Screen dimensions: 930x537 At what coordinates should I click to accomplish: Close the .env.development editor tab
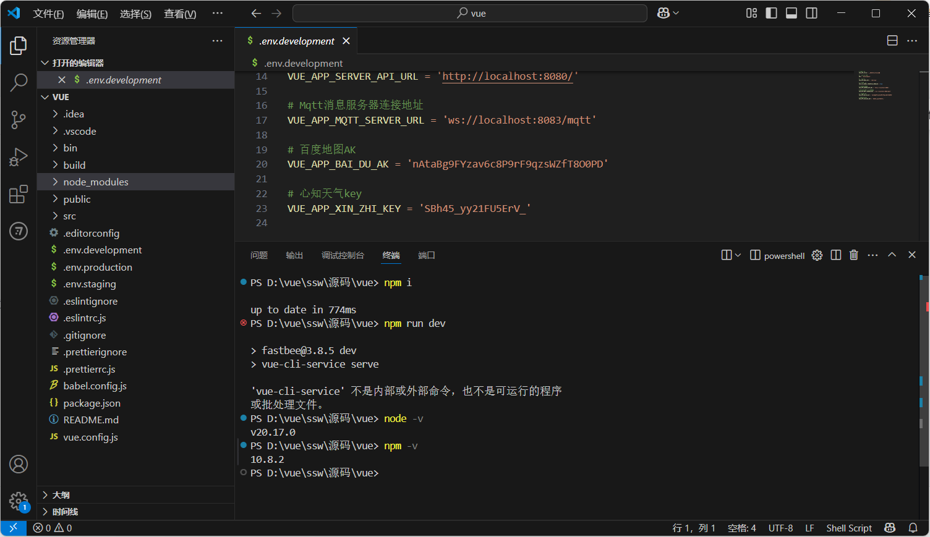(346, 41)
